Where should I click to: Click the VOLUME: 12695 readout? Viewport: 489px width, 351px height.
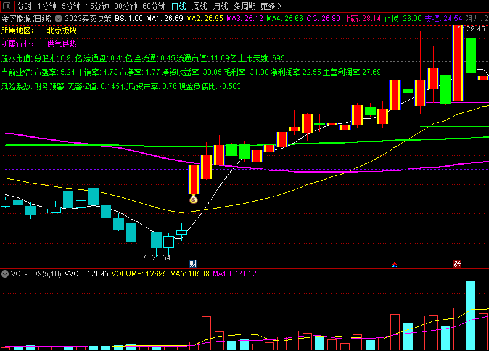[x=139, y=274]
